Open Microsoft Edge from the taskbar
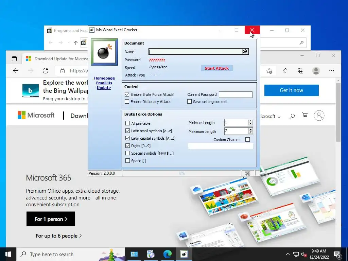The image size is (348, 261). click(167, 254)
